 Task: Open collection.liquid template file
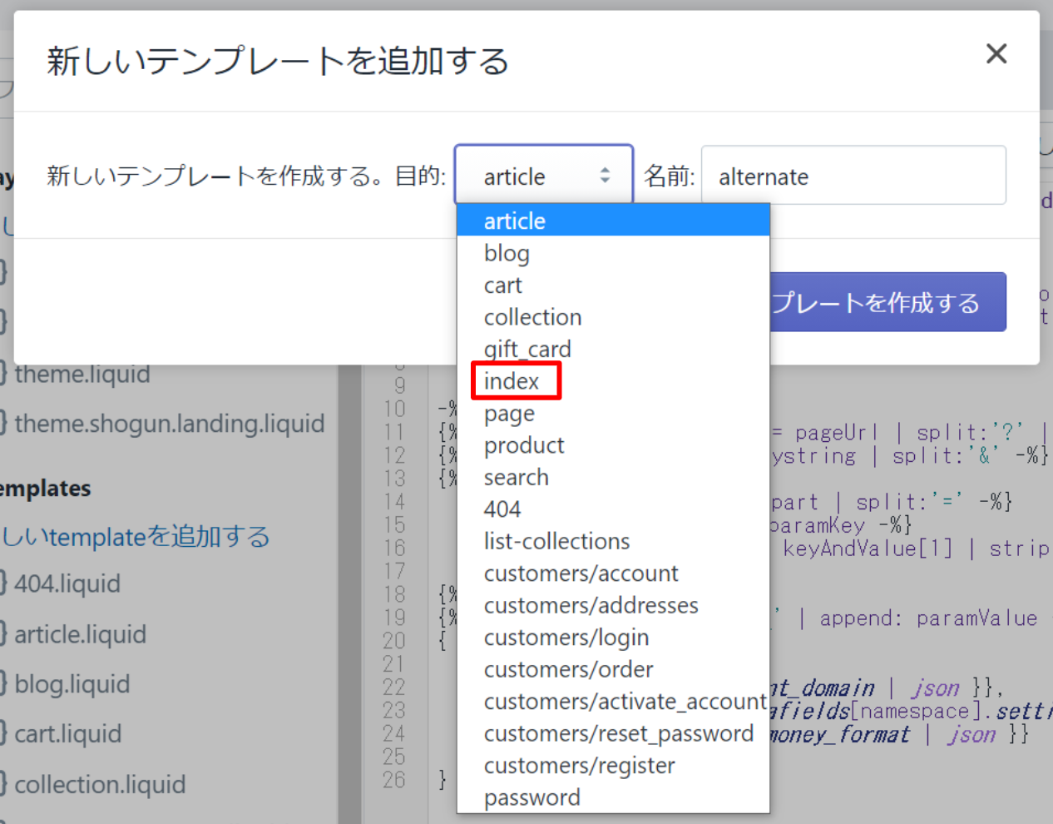click(100, 784)
